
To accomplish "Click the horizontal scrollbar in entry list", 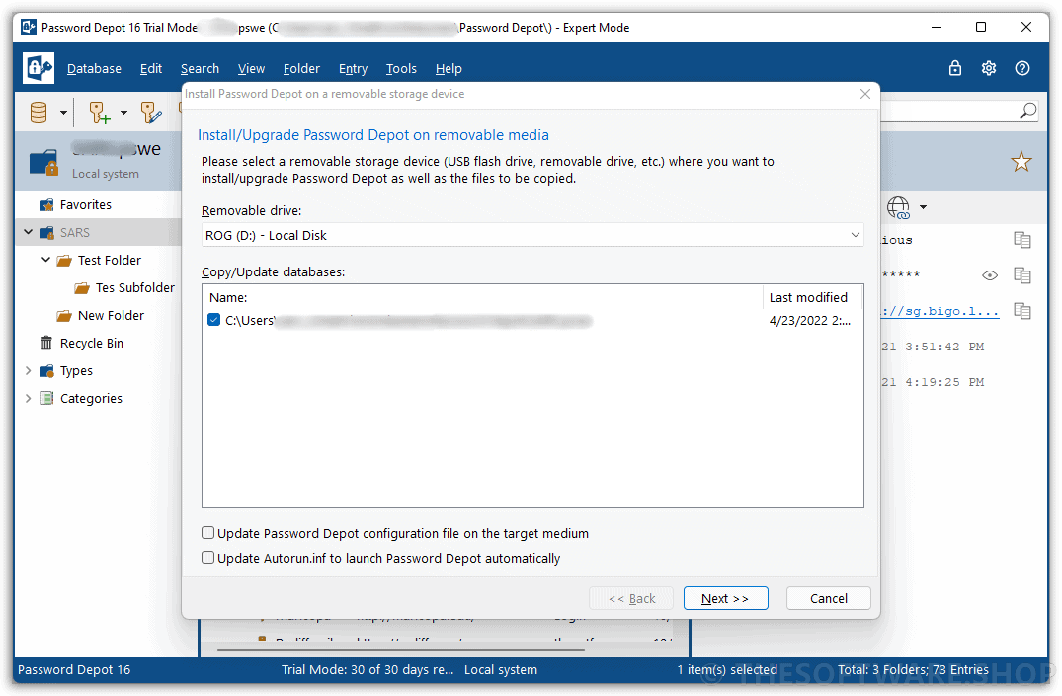I will click(x=400, y=650).
